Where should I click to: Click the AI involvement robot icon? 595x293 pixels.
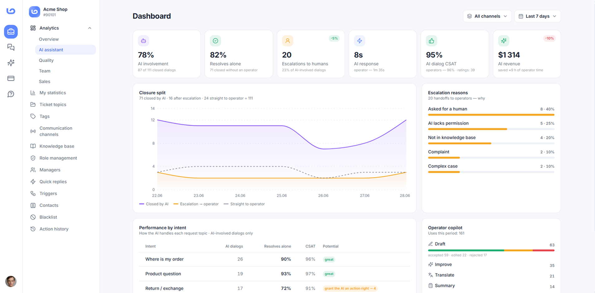pyautogui.click(x=144, y=41)
